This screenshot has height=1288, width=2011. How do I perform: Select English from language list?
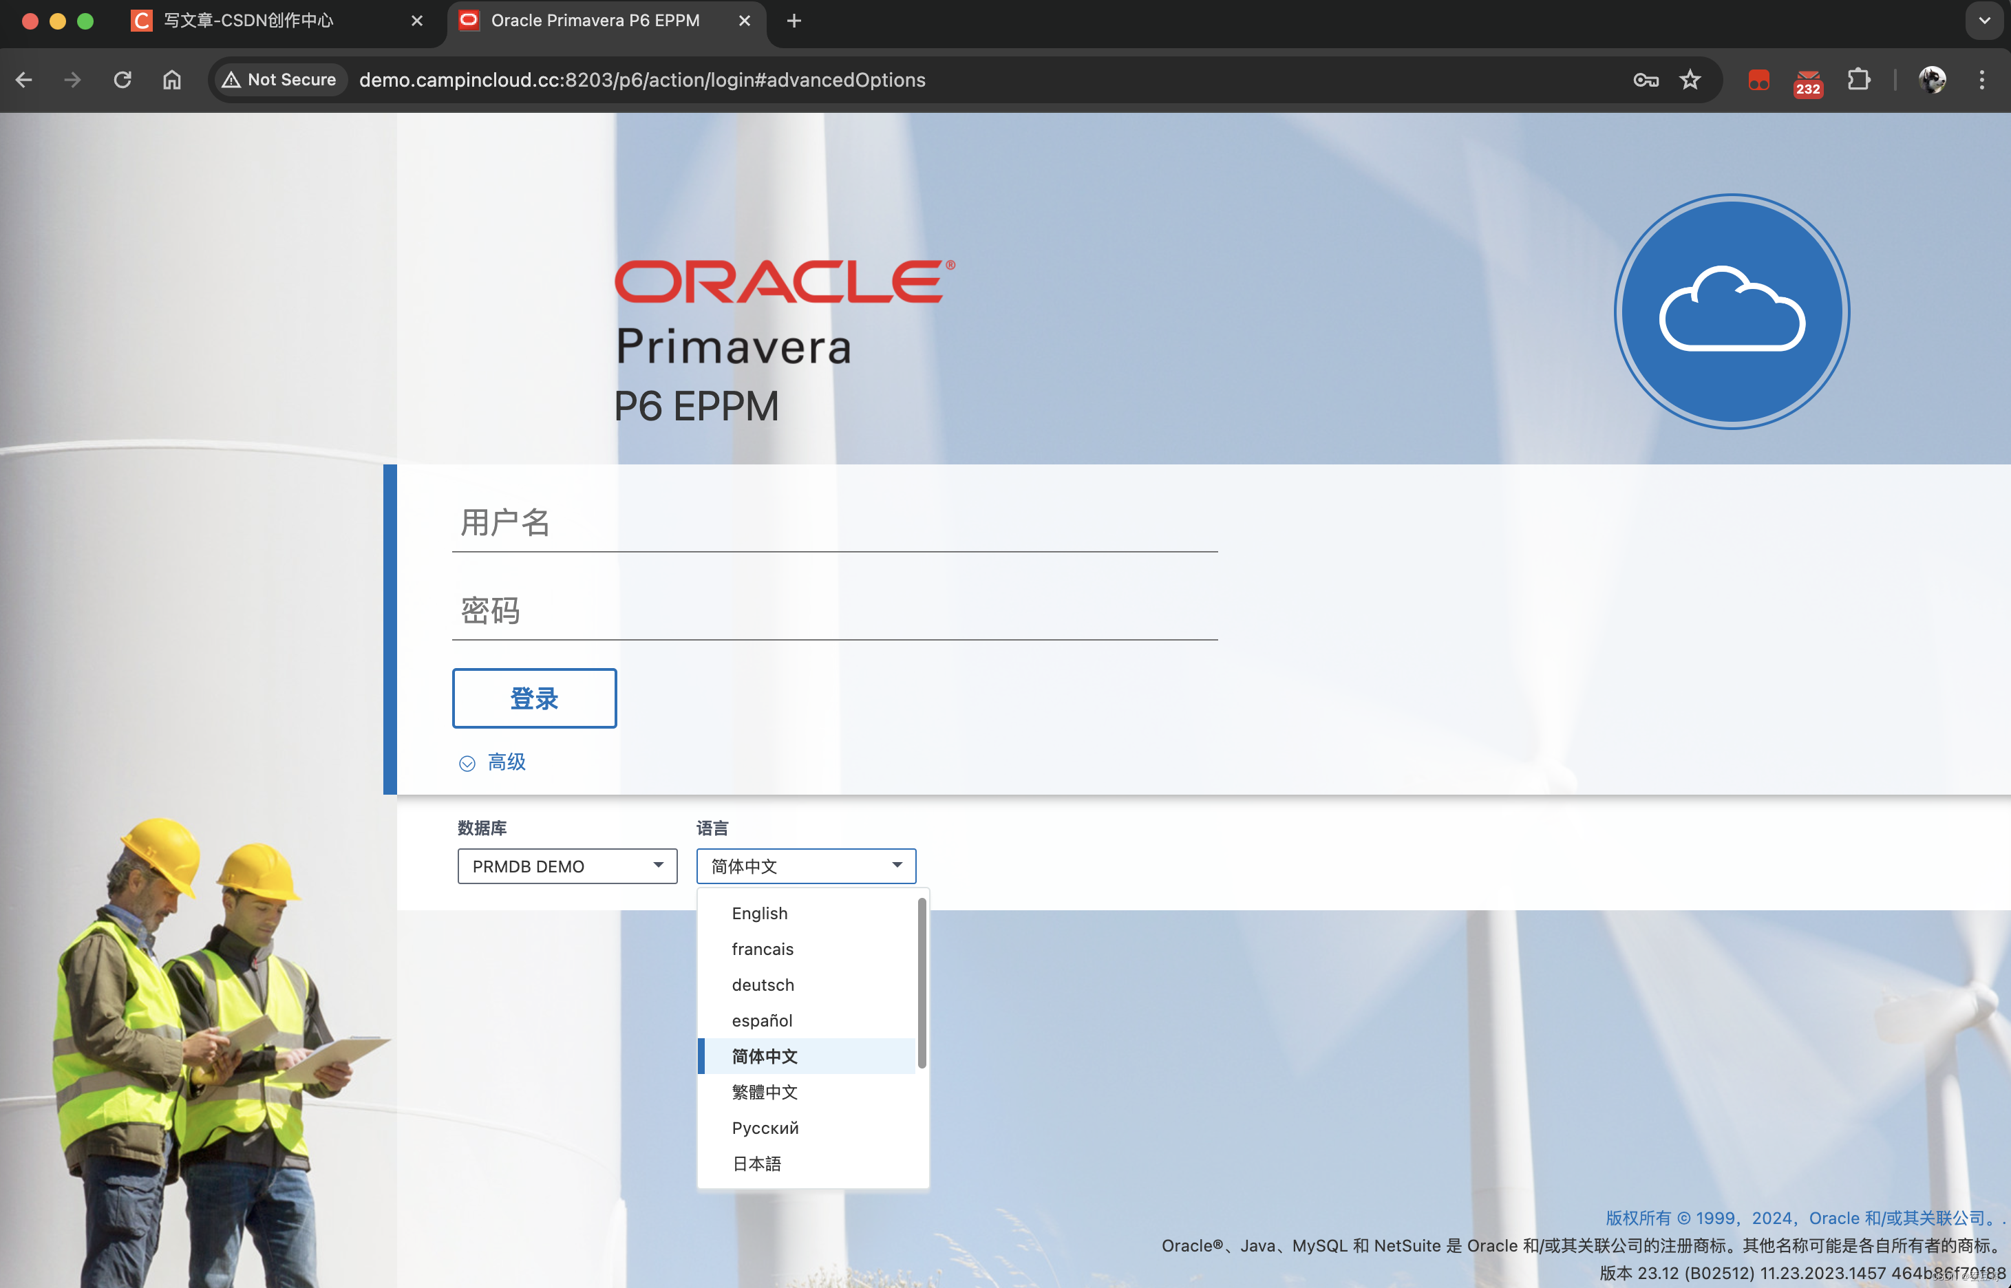point(760,912)
